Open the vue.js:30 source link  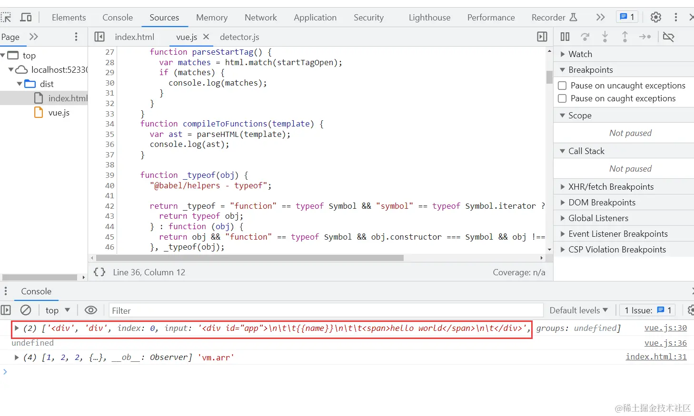pyautogui.click(x=665, y=328)
